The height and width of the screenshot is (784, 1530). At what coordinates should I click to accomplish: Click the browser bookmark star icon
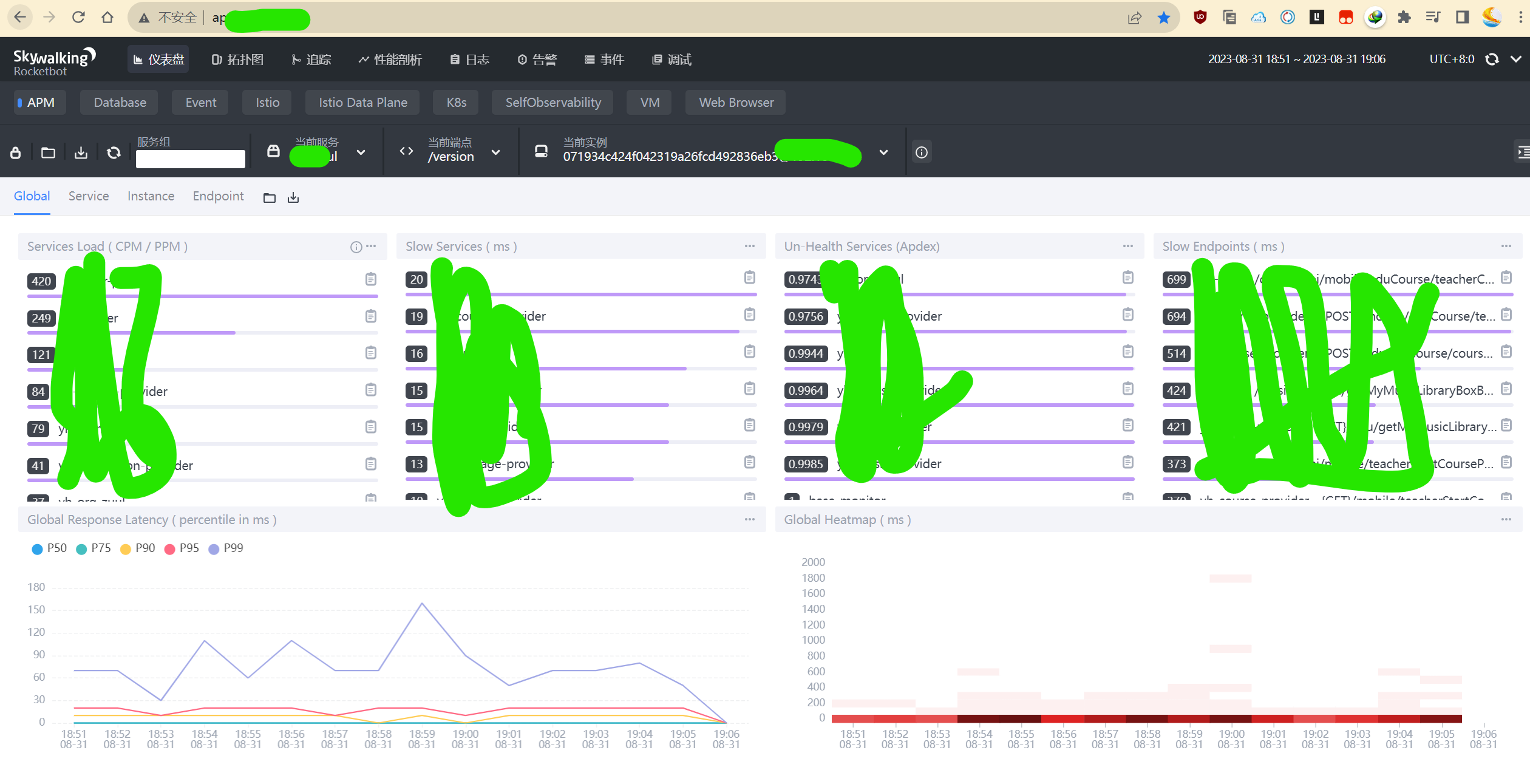click(x=1164, y=18)
